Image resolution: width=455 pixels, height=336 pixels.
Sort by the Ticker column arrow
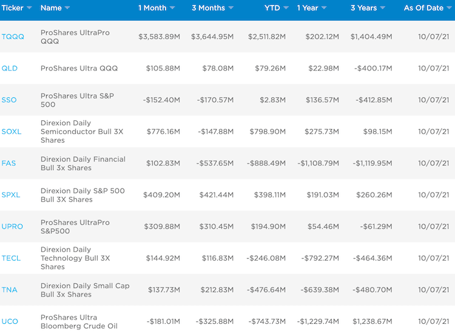[x=29, y=8]
